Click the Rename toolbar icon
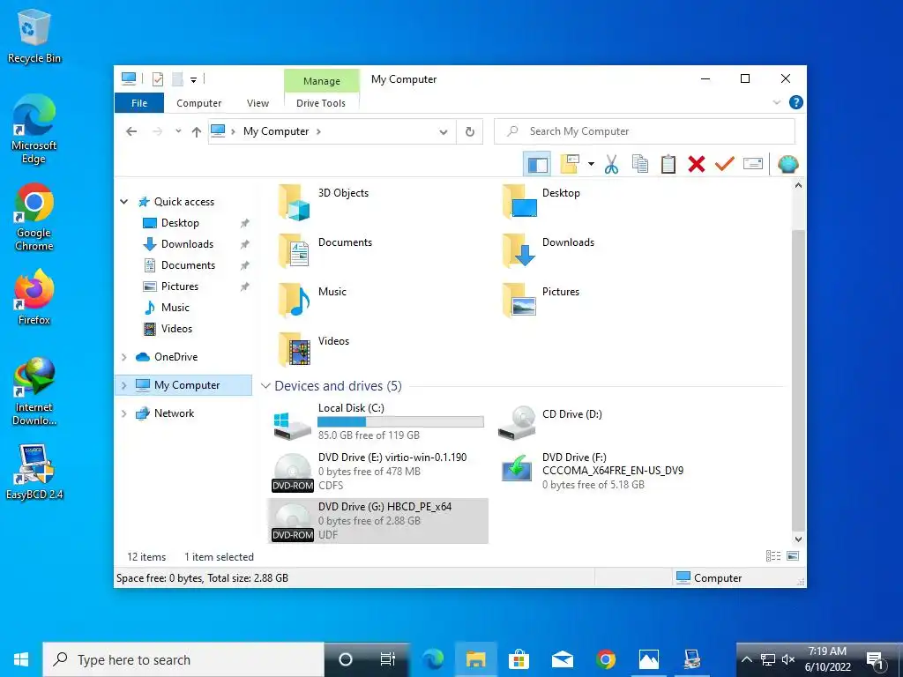Viewport: 903px width, 677px height. pos(753,164)
